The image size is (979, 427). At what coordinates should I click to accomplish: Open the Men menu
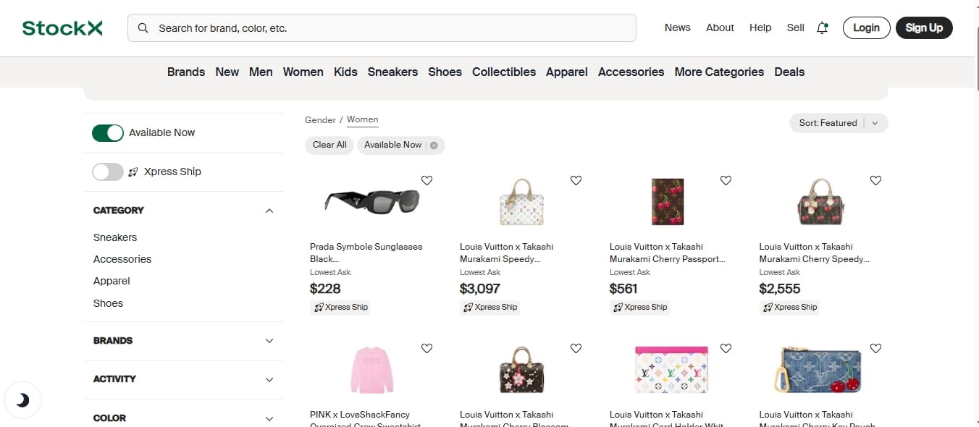[261, 72]
